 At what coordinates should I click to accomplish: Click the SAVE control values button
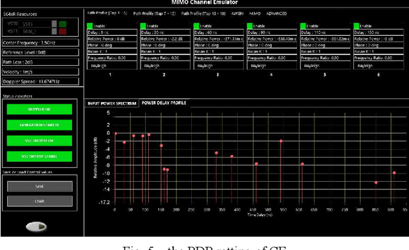coord(40,186)
